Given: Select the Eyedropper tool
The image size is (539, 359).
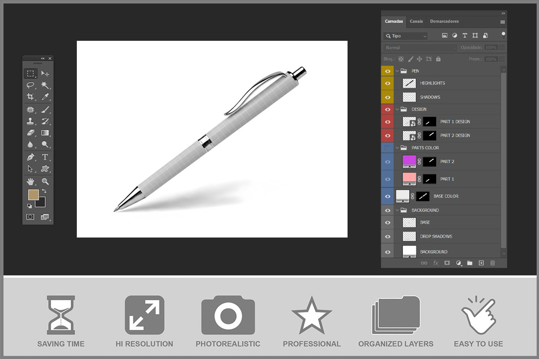Looking at the screenshot, I should click(x=45, y=96).
